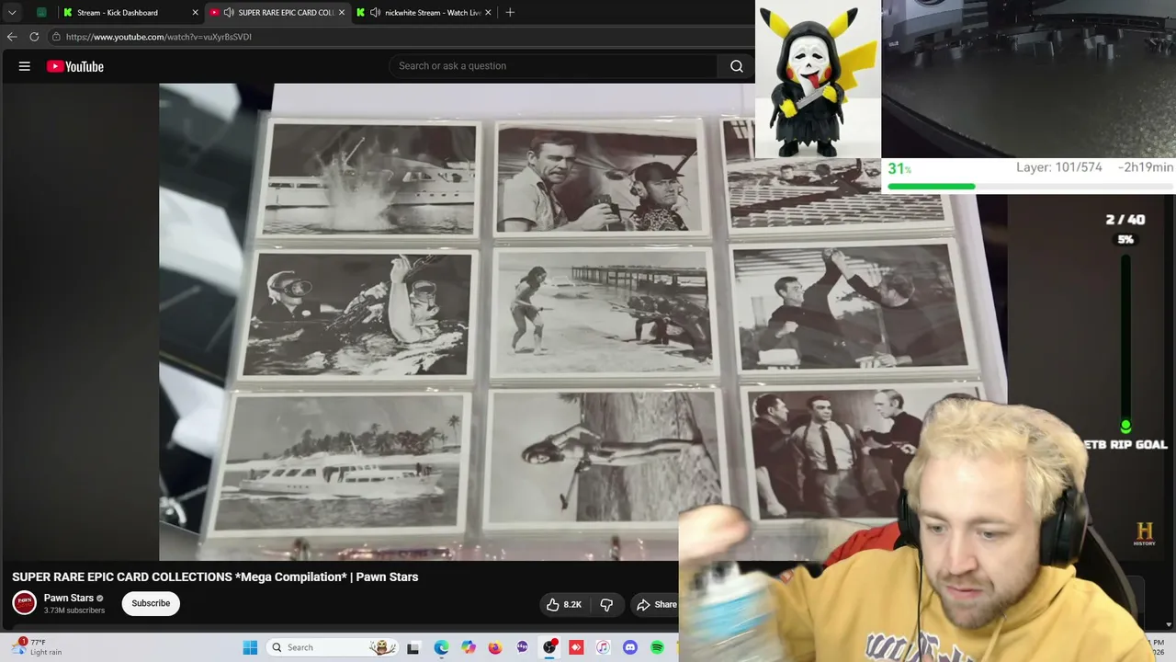Mute the SUPER RARE EPIC CARD tab audio
This screenshot has height=662, width=1176.
[x=228, y=13]
